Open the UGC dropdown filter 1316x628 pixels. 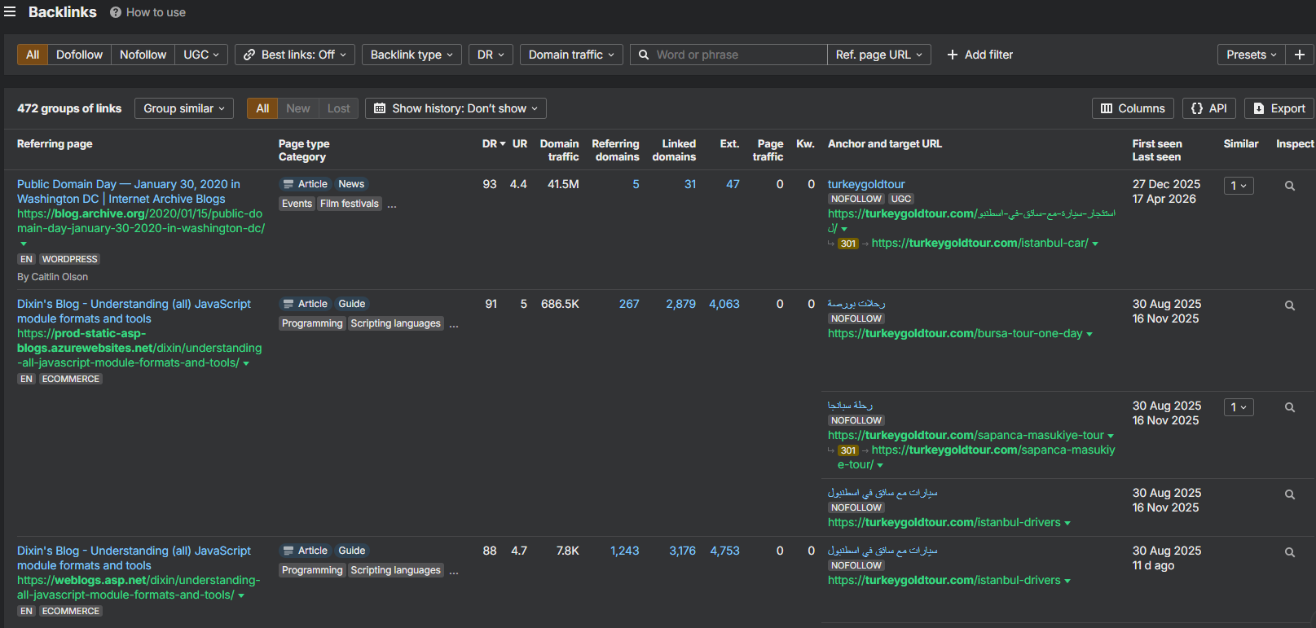201,55
